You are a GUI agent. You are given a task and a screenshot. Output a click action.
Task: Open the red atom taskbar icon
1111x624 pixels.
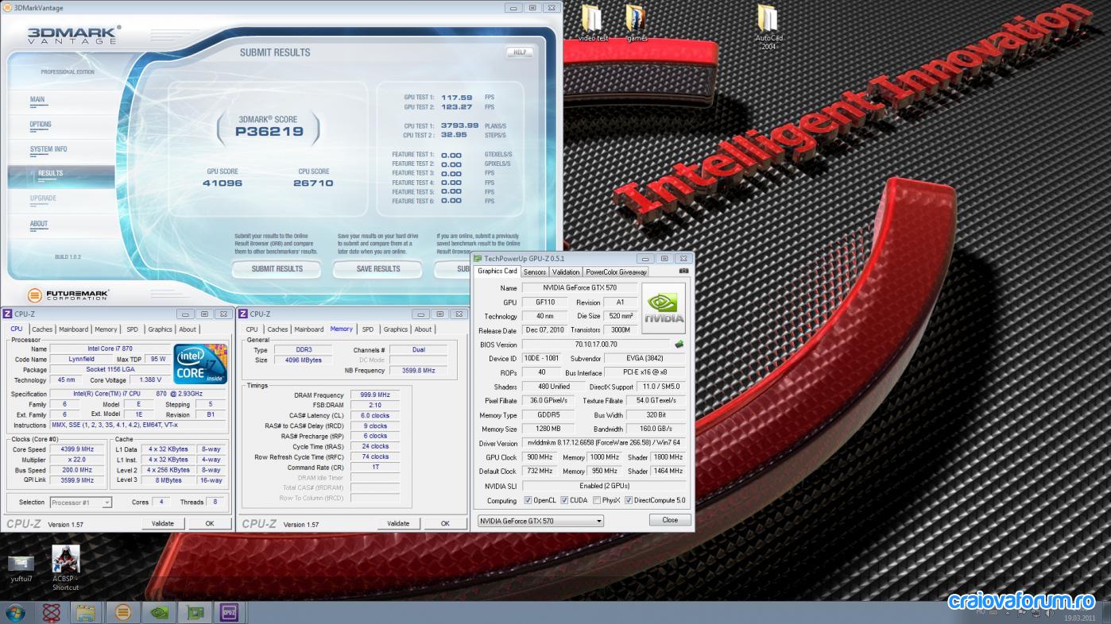51,612
